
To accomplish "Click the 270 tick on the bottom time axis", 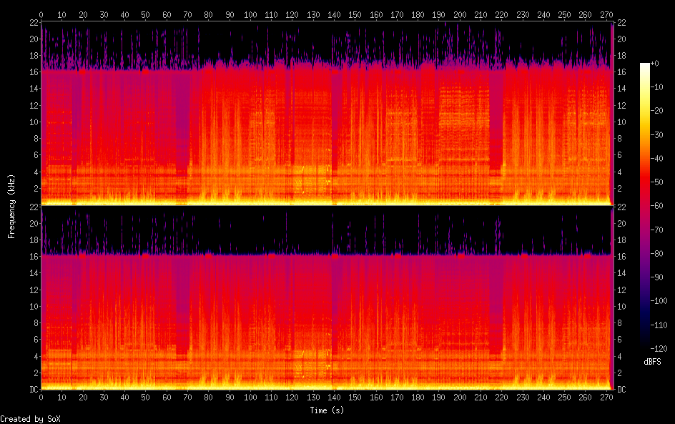I will point(606,397).
